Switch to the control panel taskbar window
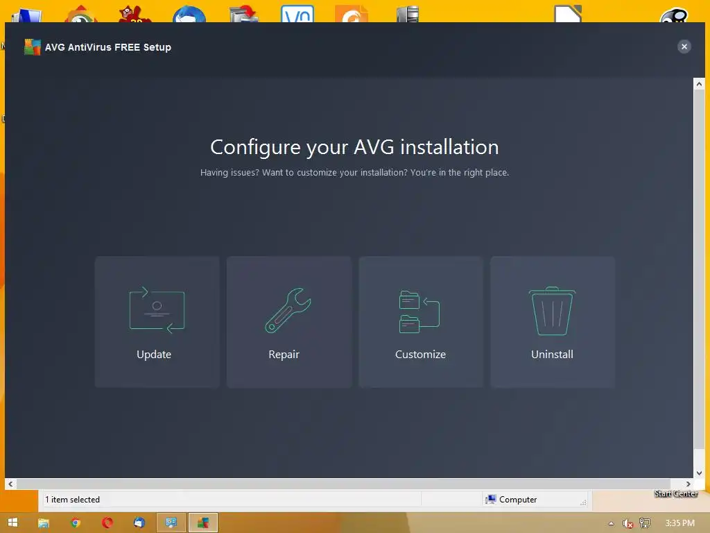The height and width of the screenshot is (533, 710). point(171,523)
